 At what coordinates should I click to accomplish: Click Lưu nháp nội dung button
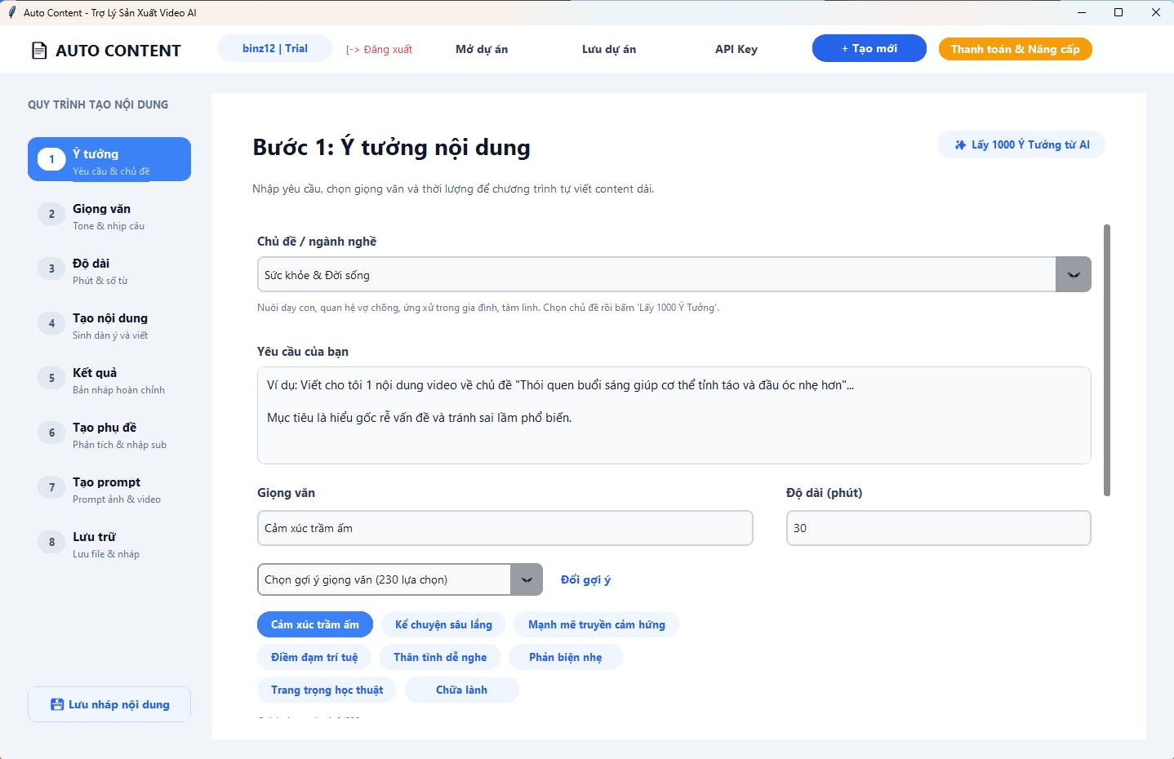pos(109,704)
